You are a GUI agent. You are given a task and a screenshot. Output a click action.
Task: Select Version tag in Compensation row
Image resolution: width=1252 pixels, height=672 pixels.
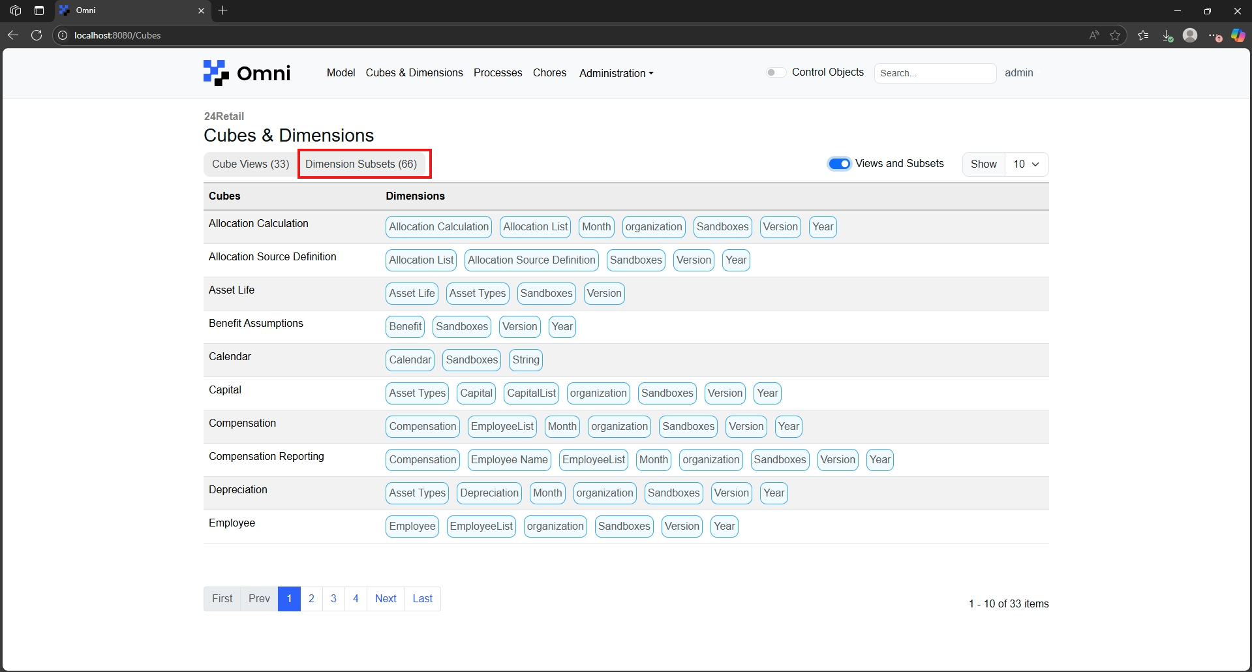click(x=746, y=427)
